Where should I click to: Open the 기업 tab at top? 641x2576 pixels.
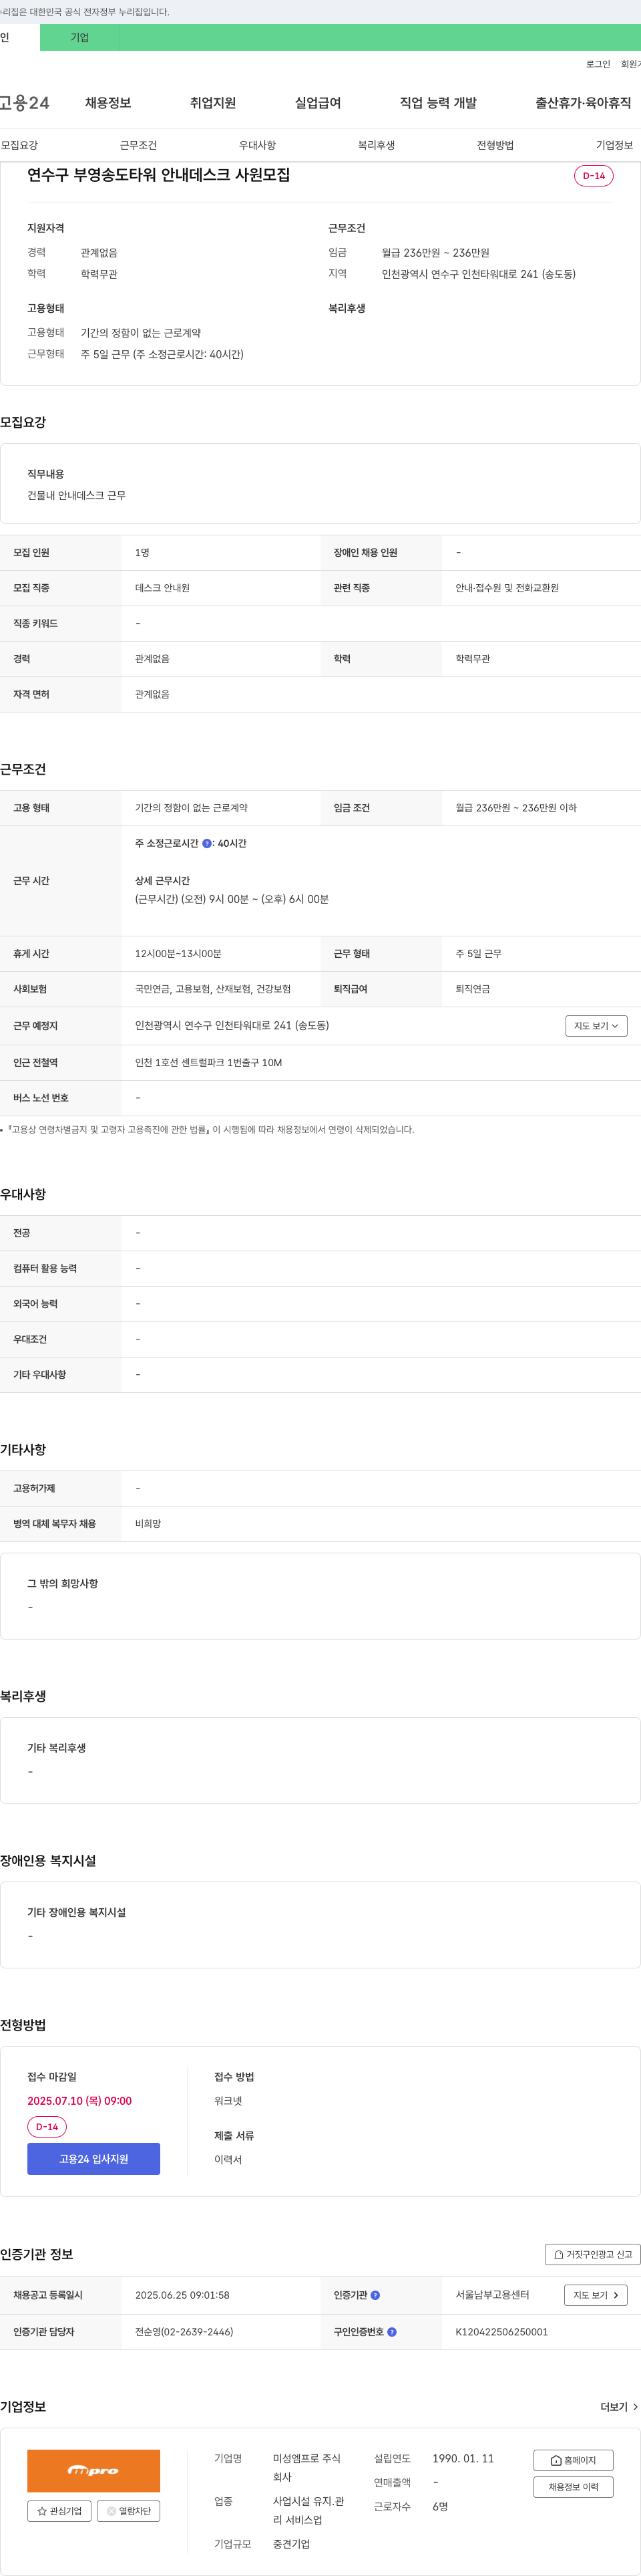pyautogui.click(x=80, y=38)
